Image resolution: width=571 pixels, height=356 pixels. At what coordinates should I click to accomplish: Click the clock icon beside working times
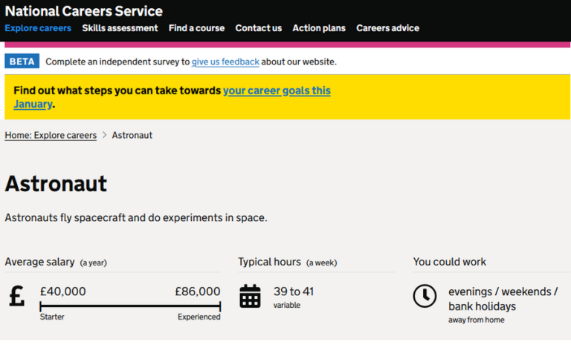(425, 296)
